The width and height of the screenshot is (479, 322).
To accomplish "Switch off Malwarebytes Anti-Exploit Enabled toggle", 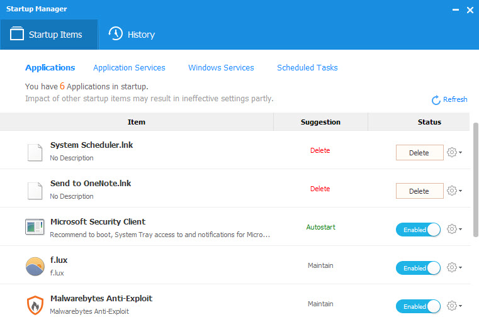I will tap(418, 306).
